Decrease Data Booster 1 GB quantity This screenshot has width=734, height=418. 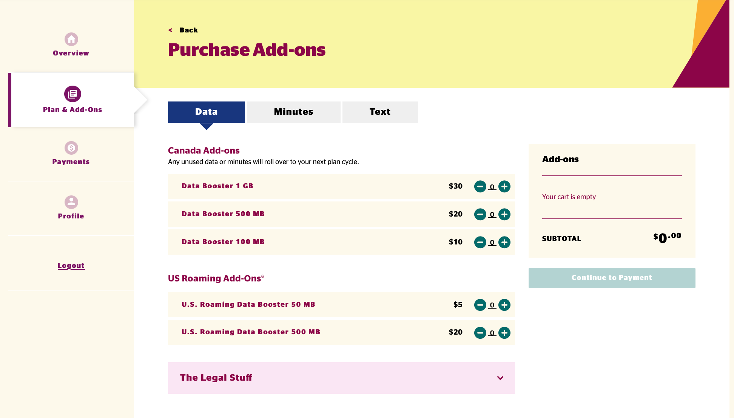click(480, 186)
